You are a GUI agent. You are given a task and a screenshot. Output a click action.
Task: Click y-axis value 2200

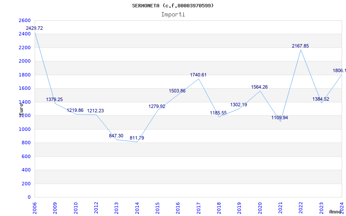click(x=25, y=48)
